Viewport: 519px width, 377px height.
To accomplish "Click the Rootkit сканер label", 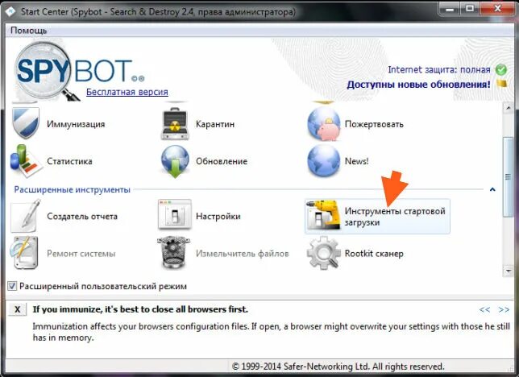I will 374,254.
